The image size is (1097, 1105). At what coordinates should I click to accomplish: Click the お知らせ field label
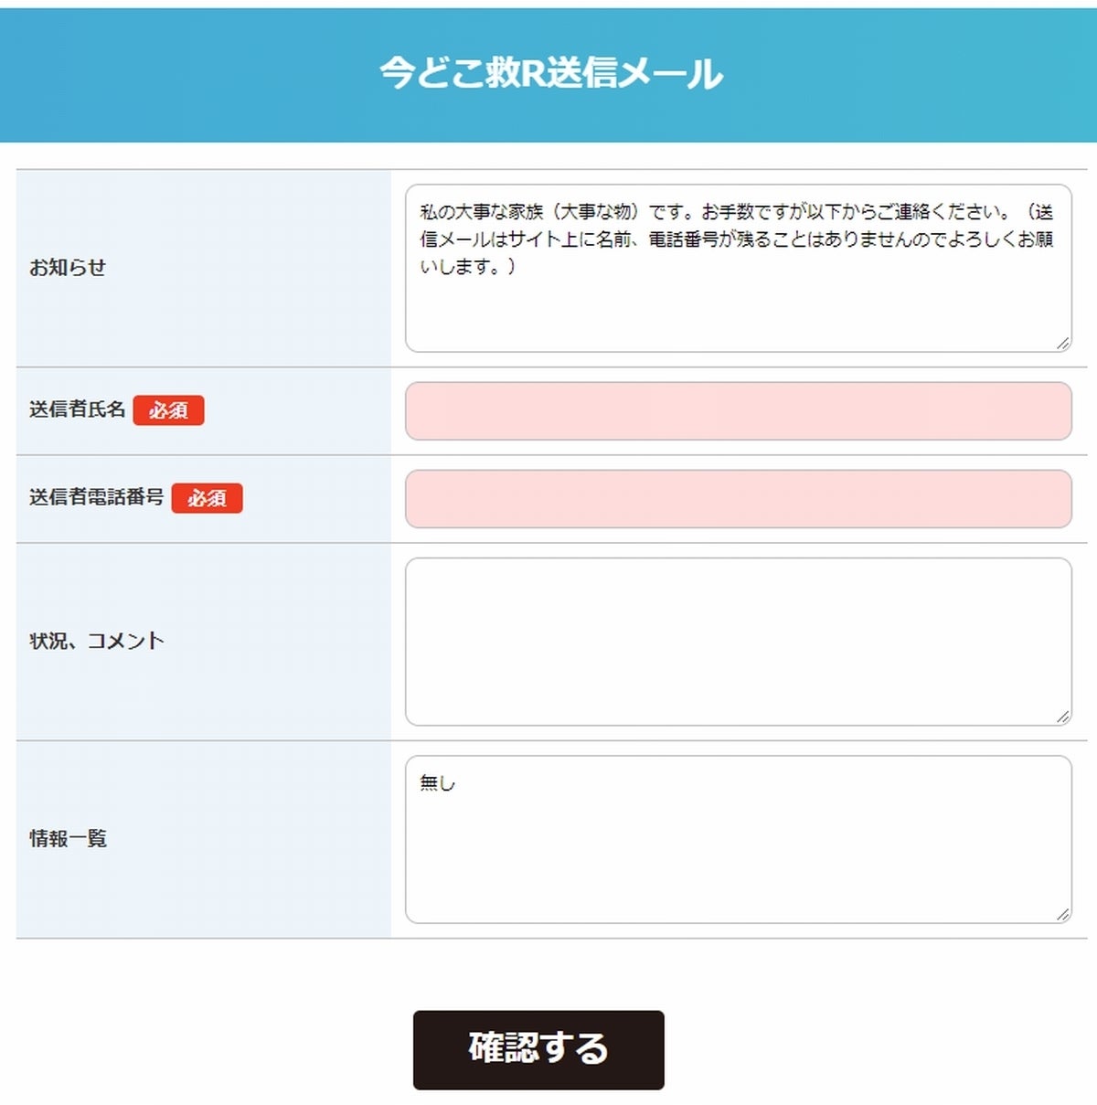[68, 268]
